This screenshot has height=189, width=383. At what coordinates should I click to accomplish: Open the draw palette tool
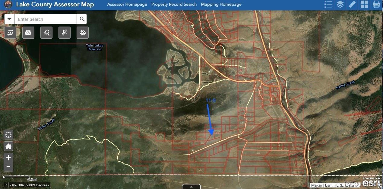coord(83,33)
